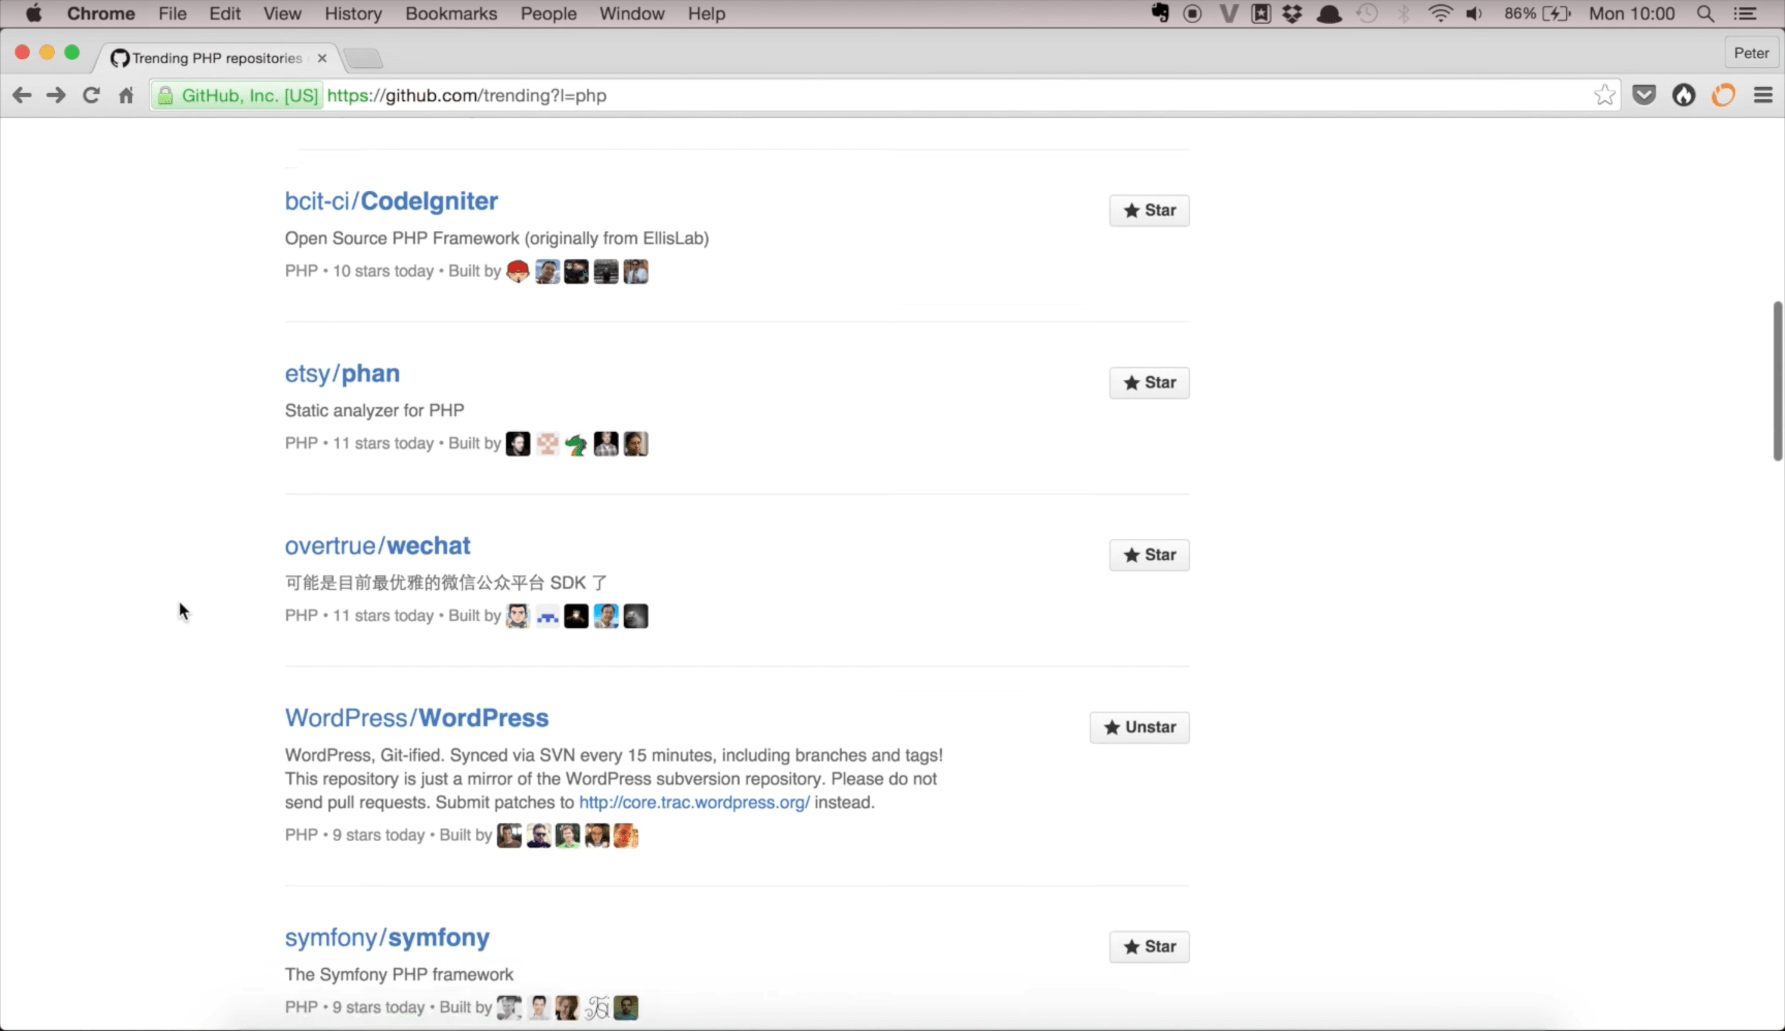Click the flame-drop extension icon

point(1684,95)
